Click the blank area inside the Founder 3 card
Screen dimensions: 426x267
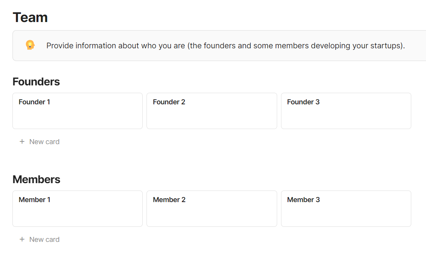(346, 118)
